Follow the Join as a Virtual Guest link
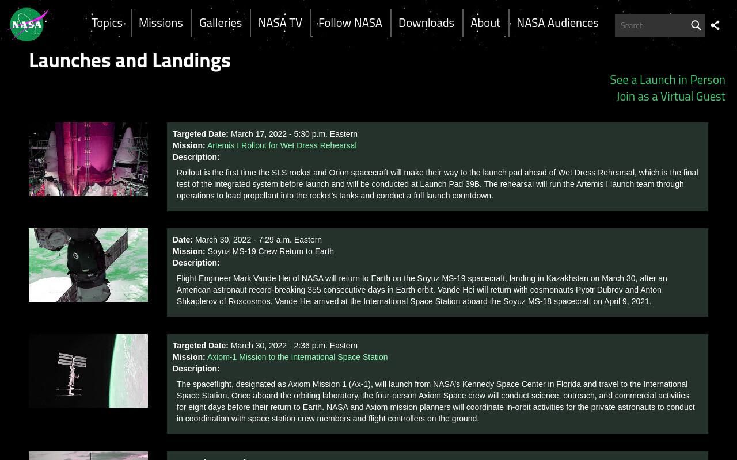Viewport: 737px width, 460px height. tap(671, 96)
